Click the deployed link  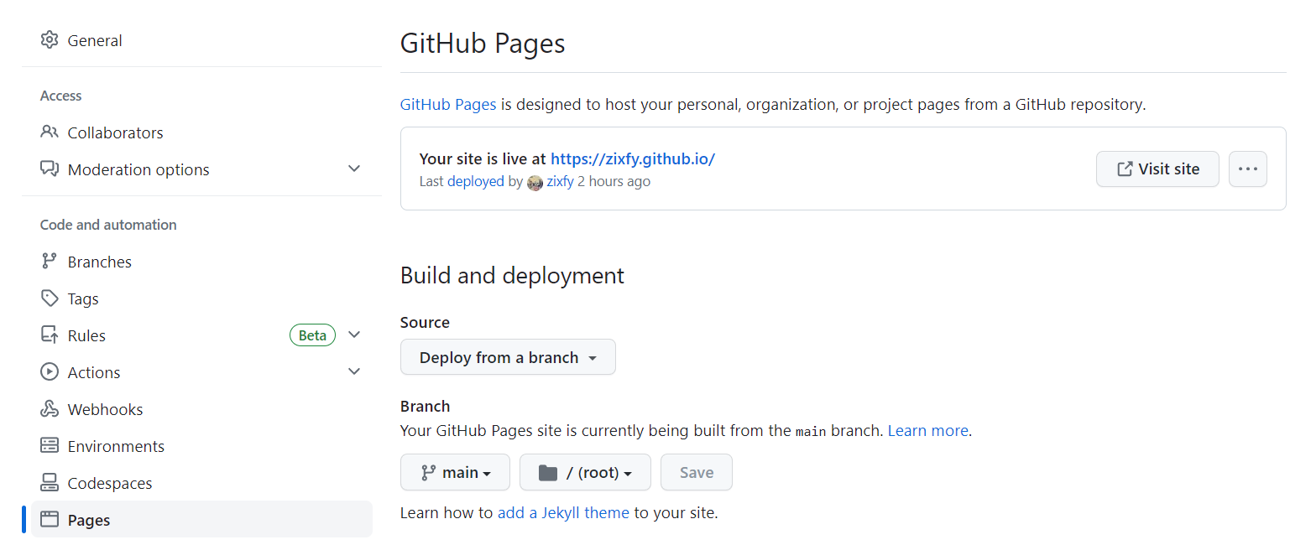tap(475, 181)
